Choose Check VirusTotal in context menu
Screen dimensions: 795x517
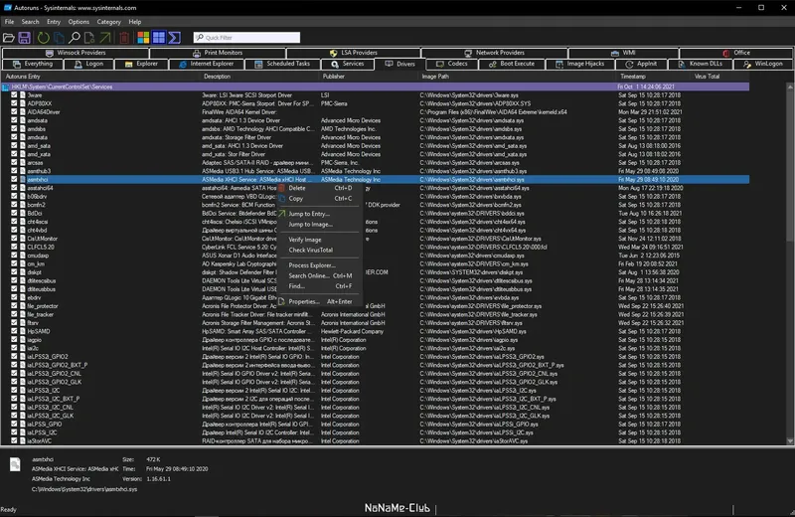click(311, 250)
